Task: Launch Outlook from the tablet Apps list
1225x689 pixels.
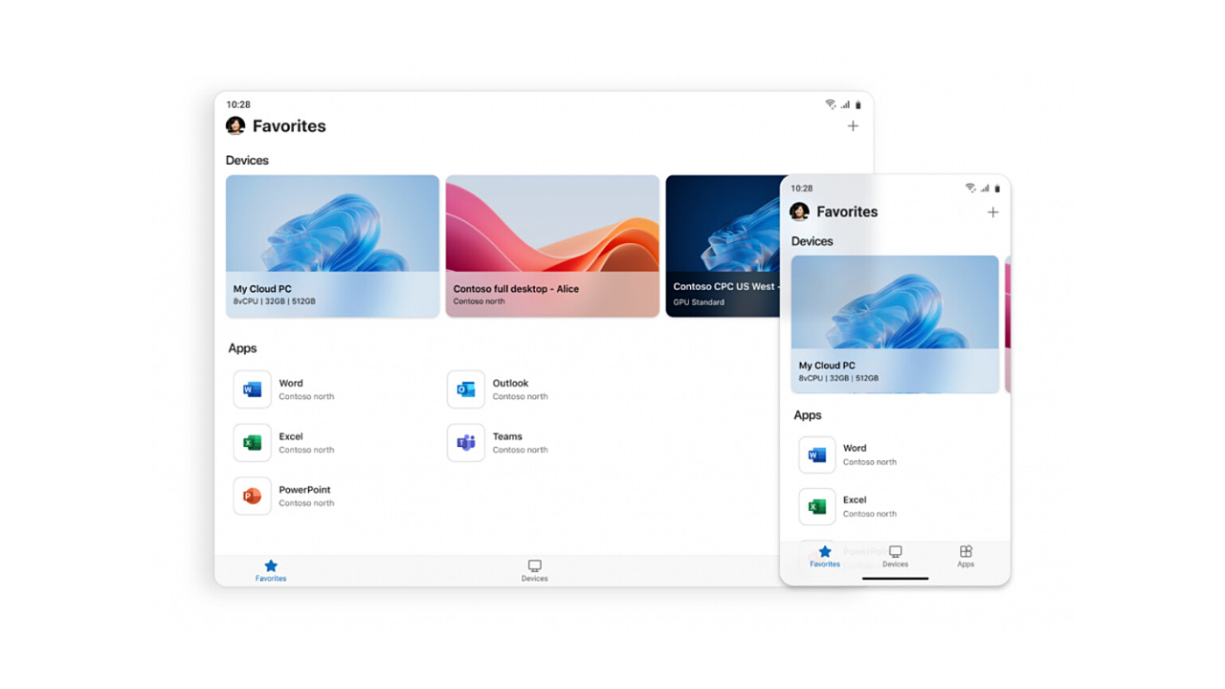Action: coord(466,389)
